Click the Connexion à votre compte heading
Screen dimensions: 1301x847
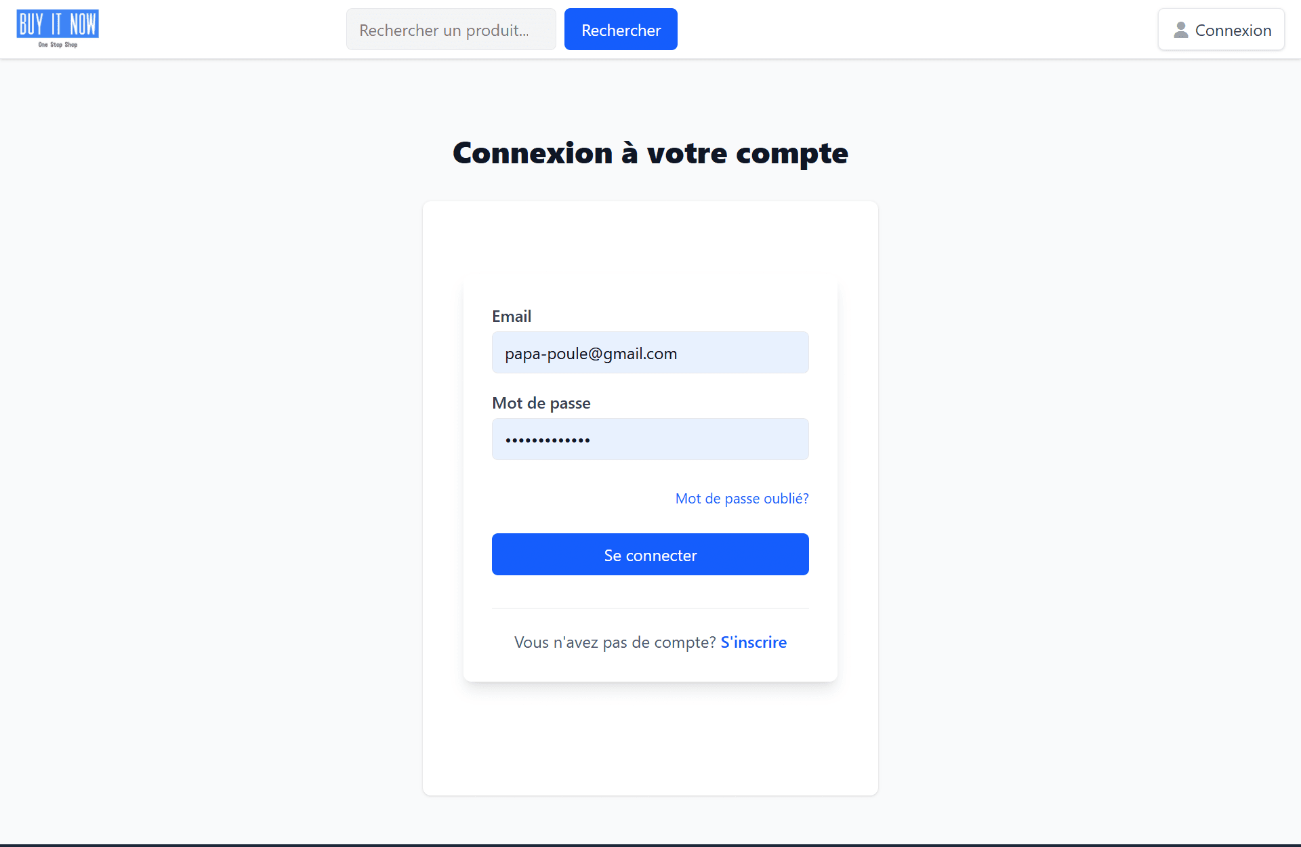[x=650, y=153]
